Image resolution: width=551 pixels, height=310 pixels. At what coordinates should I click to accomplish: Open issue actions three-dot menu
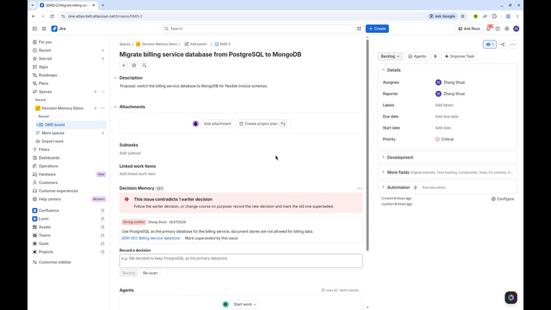(513, 44)
